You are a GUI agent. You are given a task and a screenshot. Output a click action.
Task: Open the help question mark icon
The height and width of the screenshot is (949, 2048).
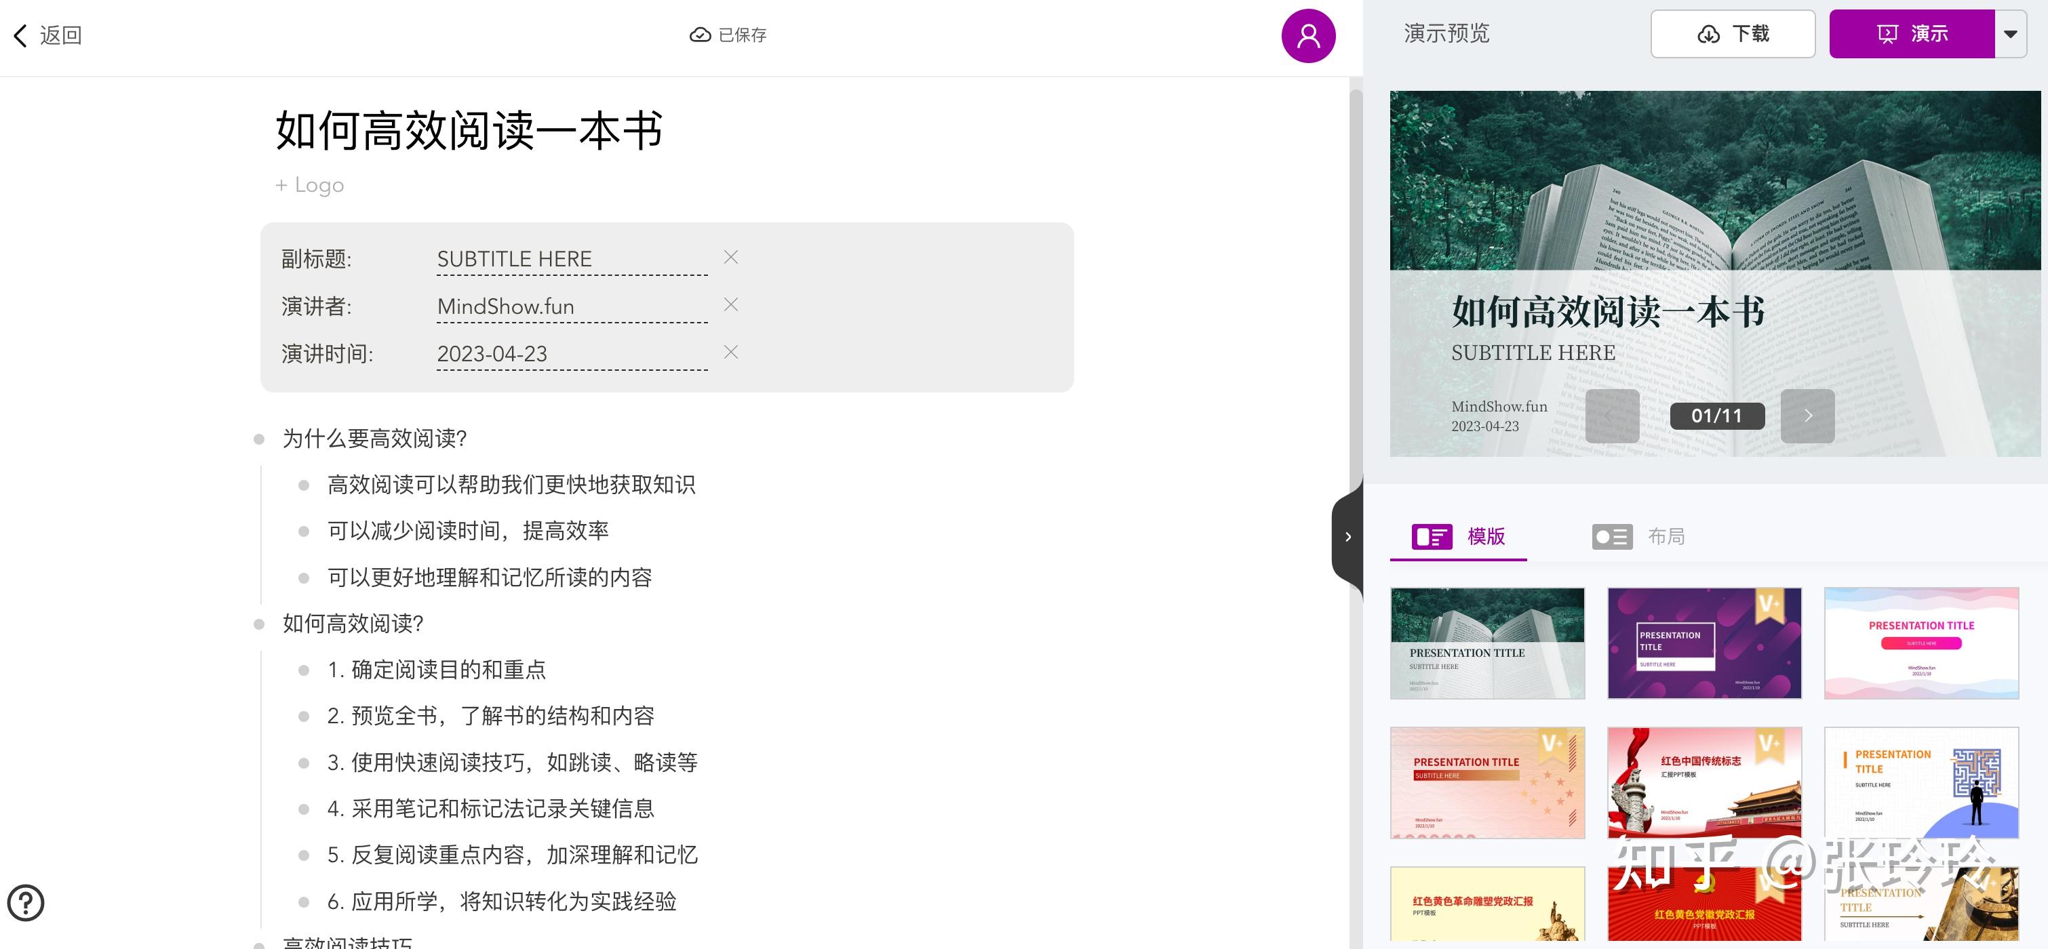click(26, 902)
